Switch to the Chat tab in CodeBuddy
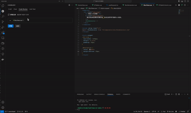This screenshot has height=113, width=191. [x=15, y=9]
